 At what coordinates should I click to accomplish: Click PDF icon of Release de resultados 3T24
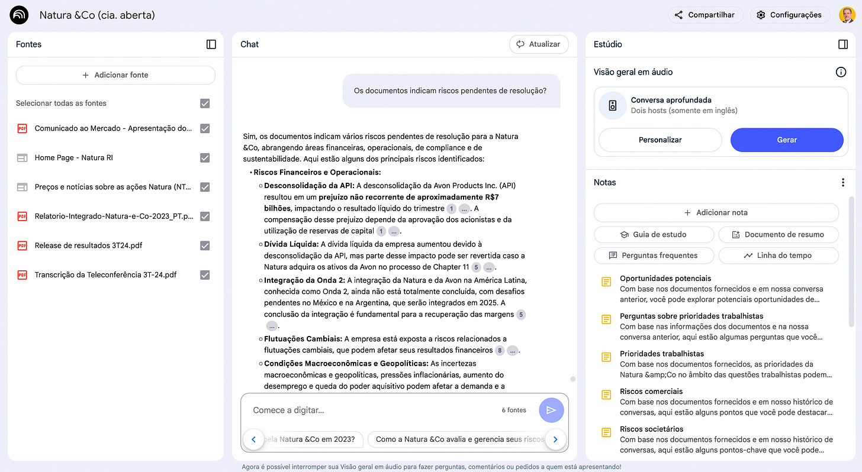(22, 245)
